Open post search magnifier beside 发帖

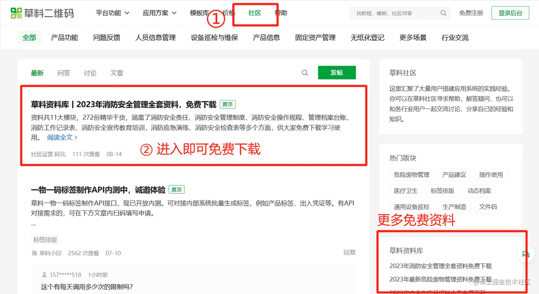pyautogui.click(x=305, y=73)
